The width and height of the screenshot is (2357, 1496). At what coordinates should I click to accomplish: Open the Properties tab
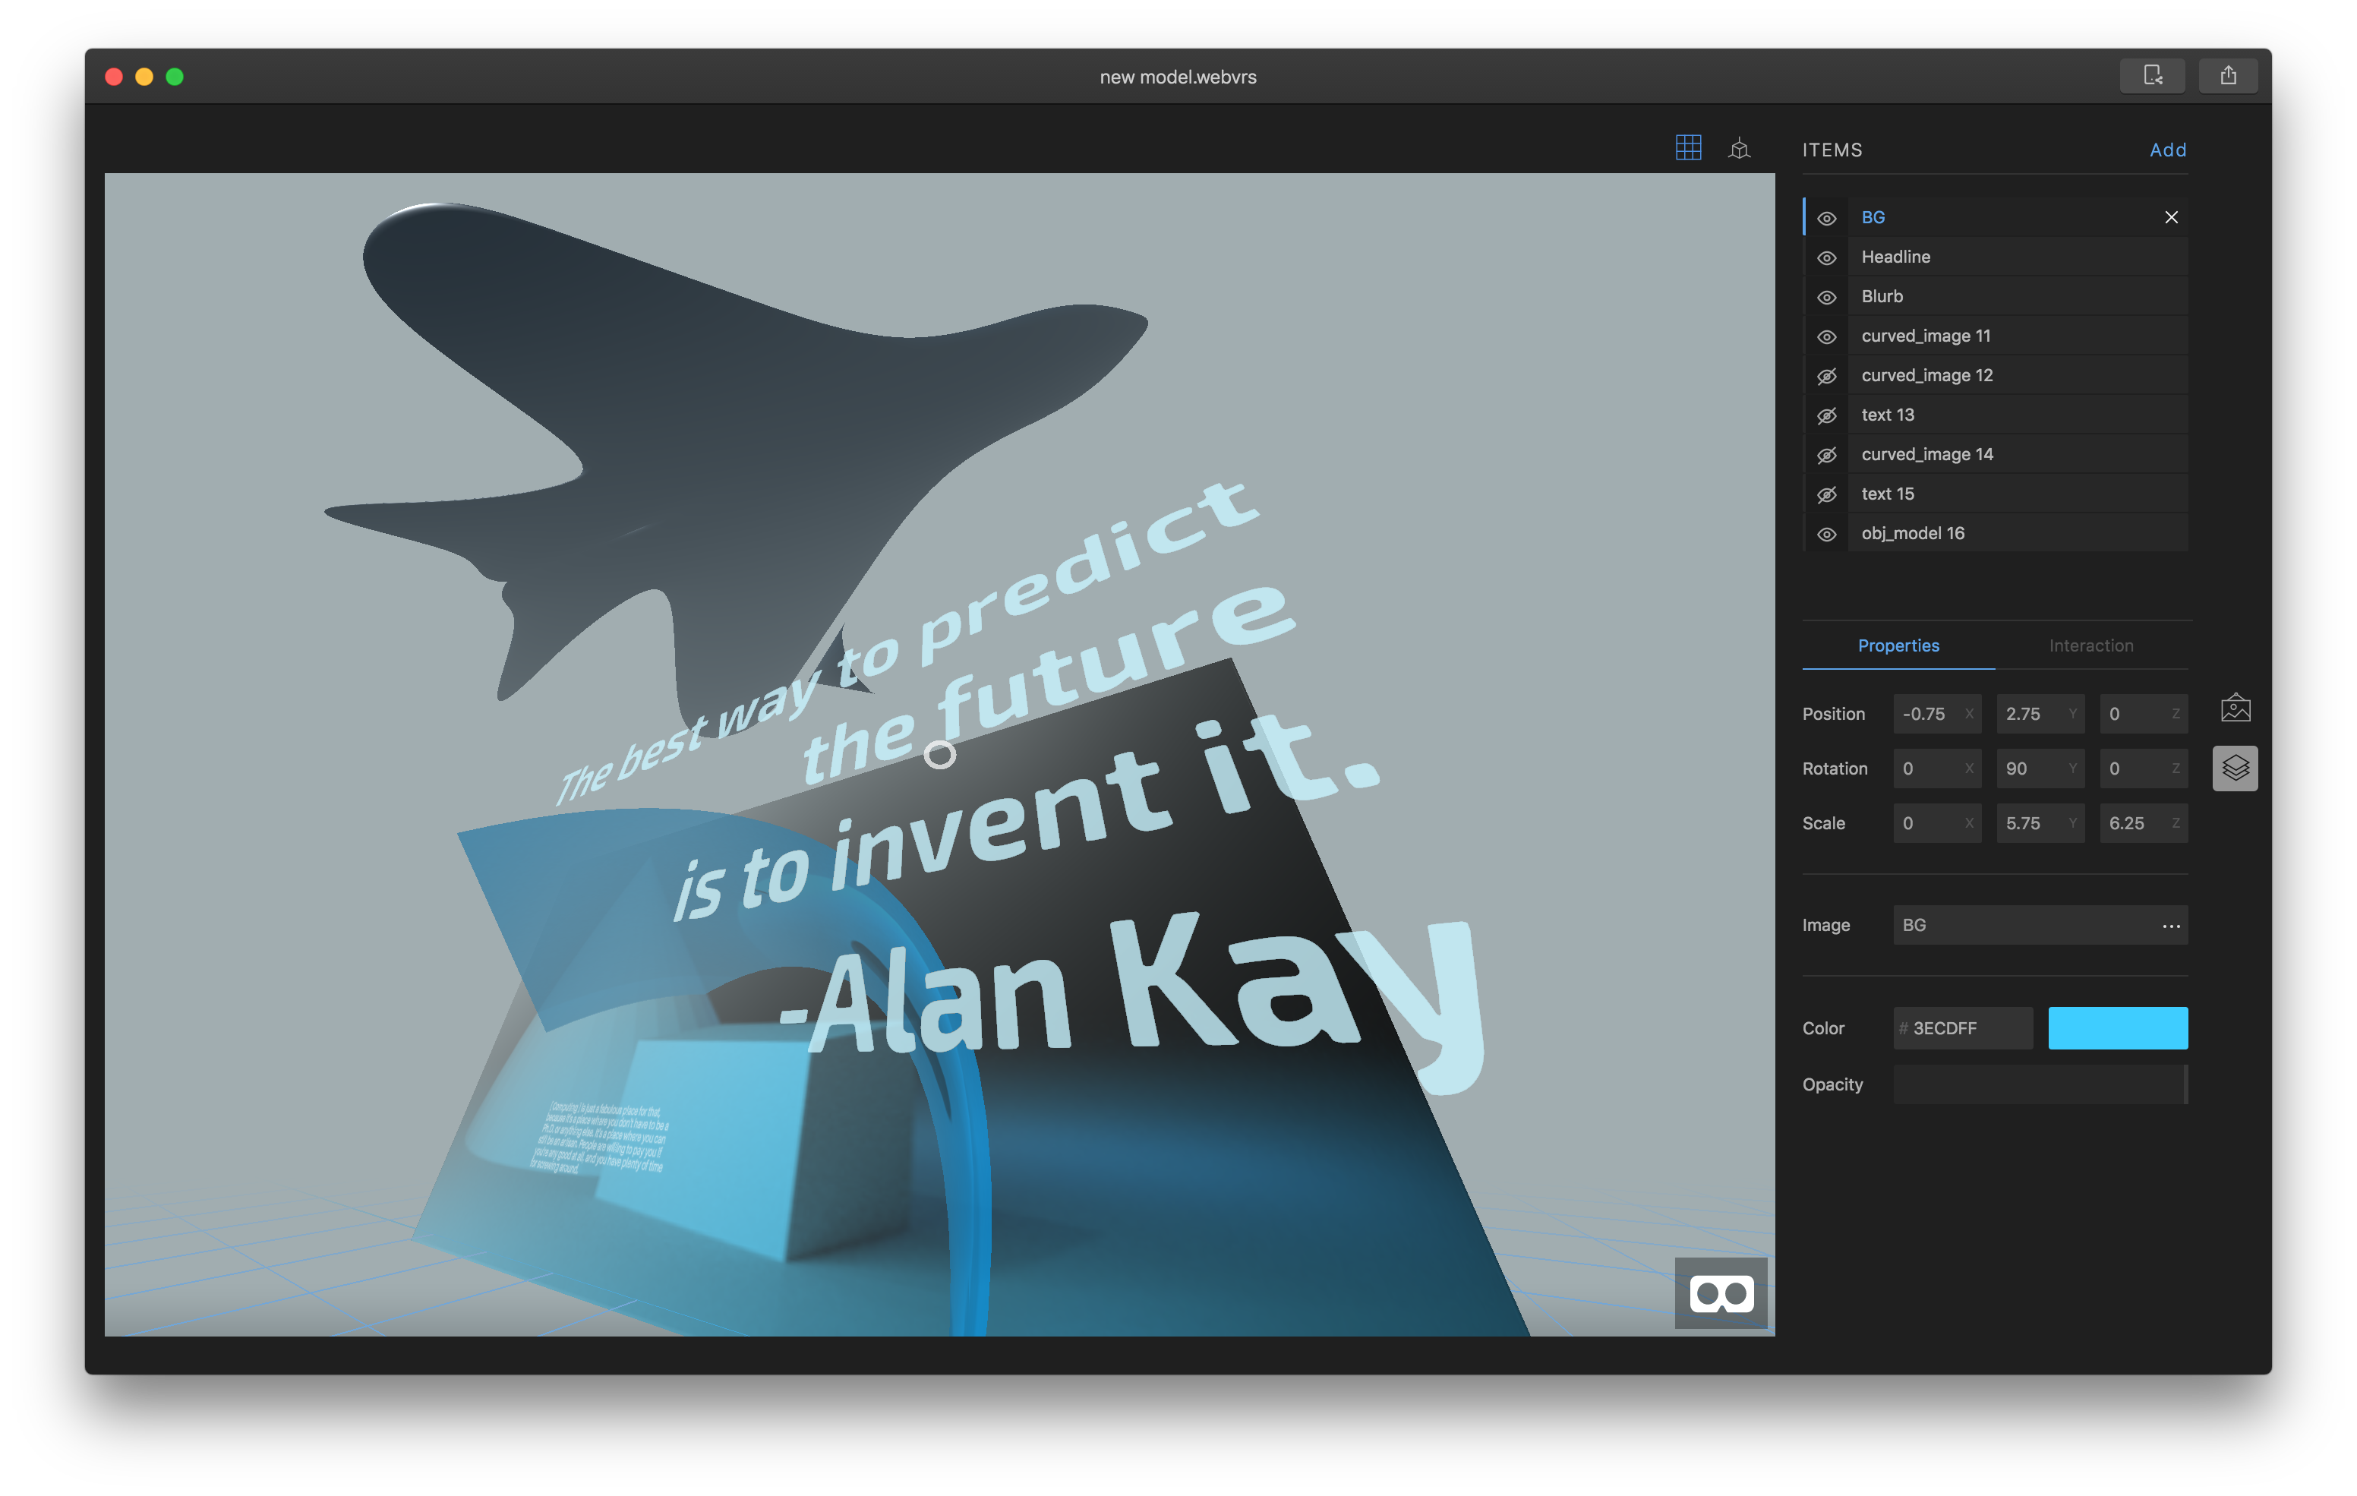pos(1898,645)
